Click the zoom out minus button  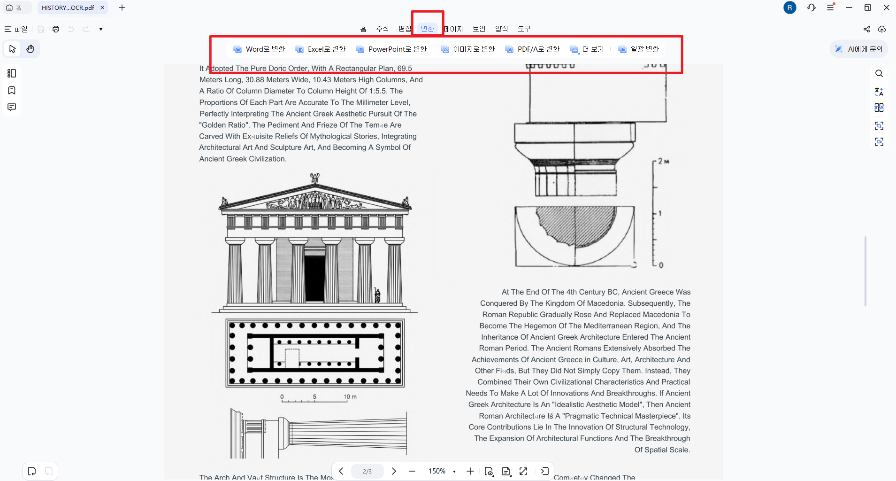(x=412, y=471)
